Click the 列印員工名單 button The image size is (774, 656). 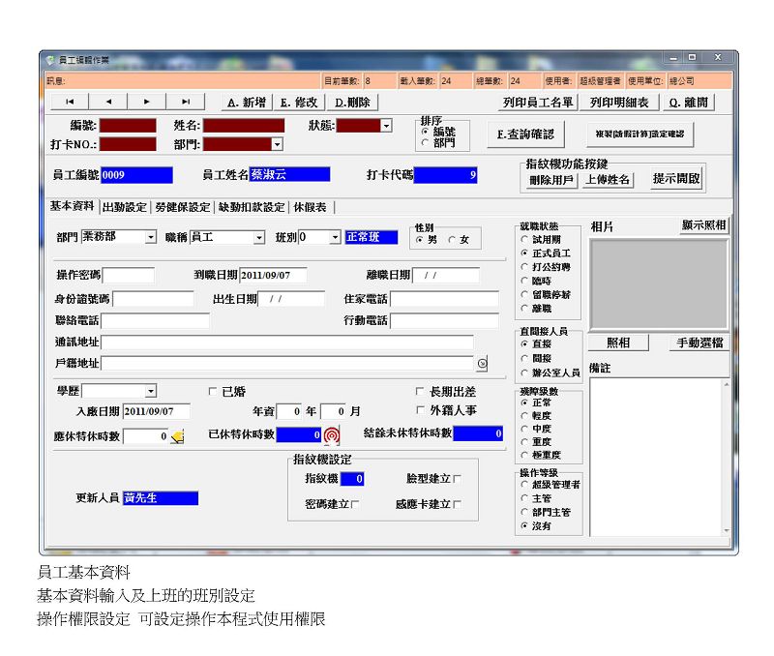click(538, 102)
